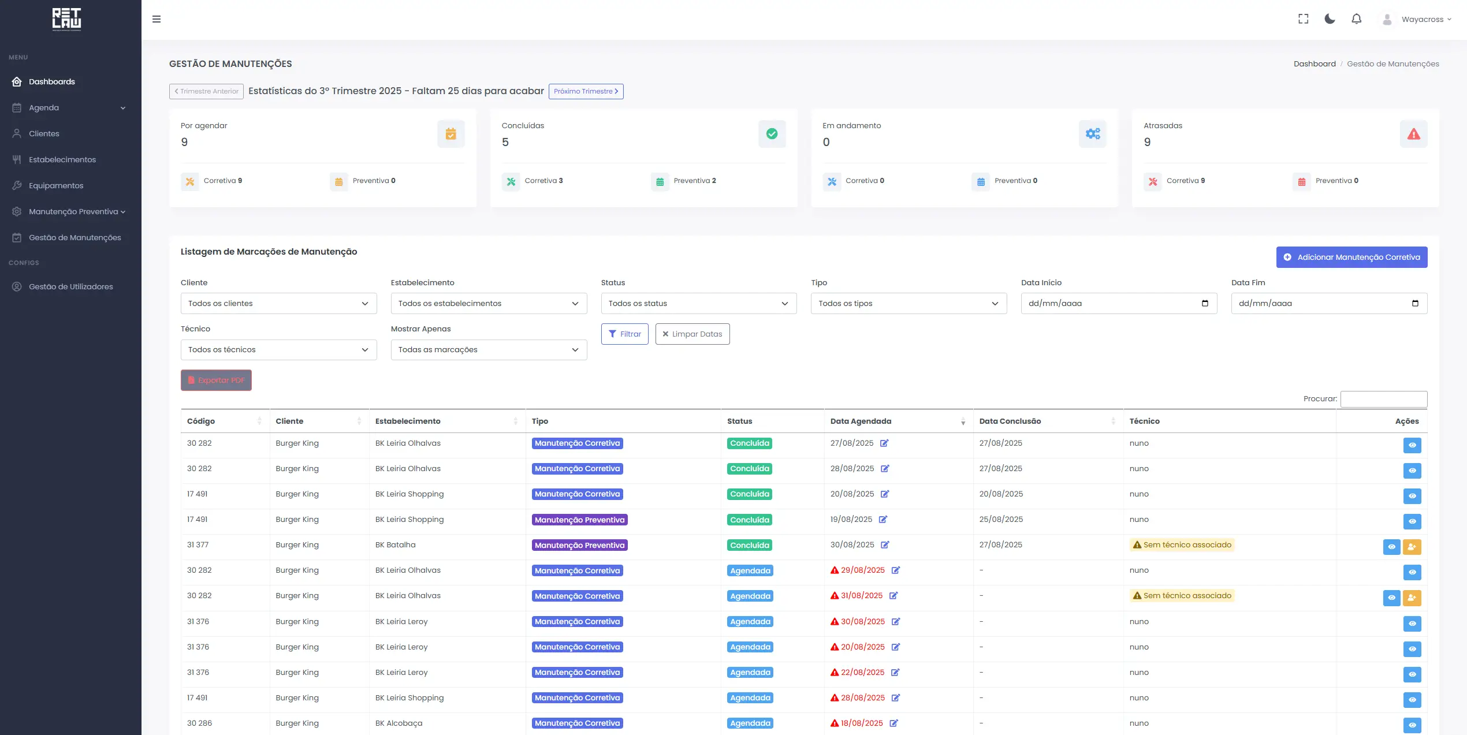The image size is (1467, 735).
Task: Click the Atrasadas warning triangle icon
Action: click(x=1413, y=134)
